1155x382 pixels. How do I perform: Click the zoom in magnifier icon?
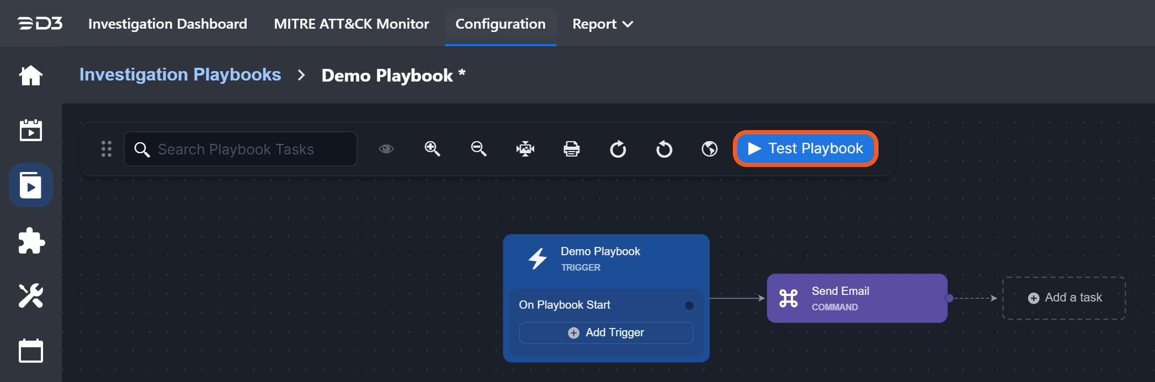click(432, 149)
